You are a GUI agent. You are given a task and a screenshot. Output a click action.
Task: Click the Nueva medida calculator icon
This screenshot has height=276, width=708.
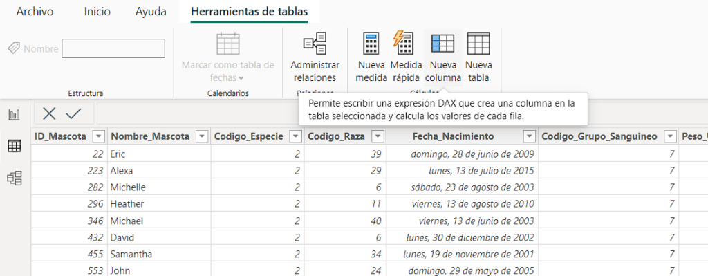pos(371,44)
